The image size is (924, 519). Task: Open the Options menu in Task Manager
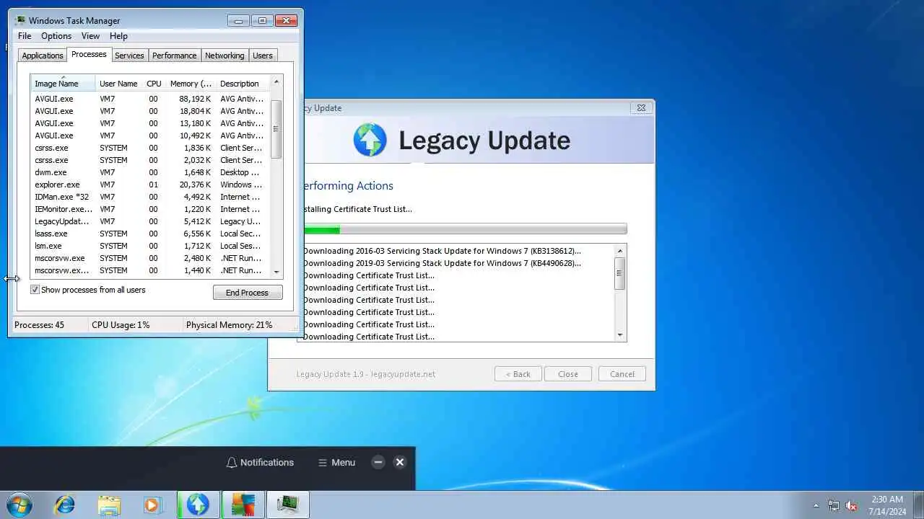(x=56, y=36)
